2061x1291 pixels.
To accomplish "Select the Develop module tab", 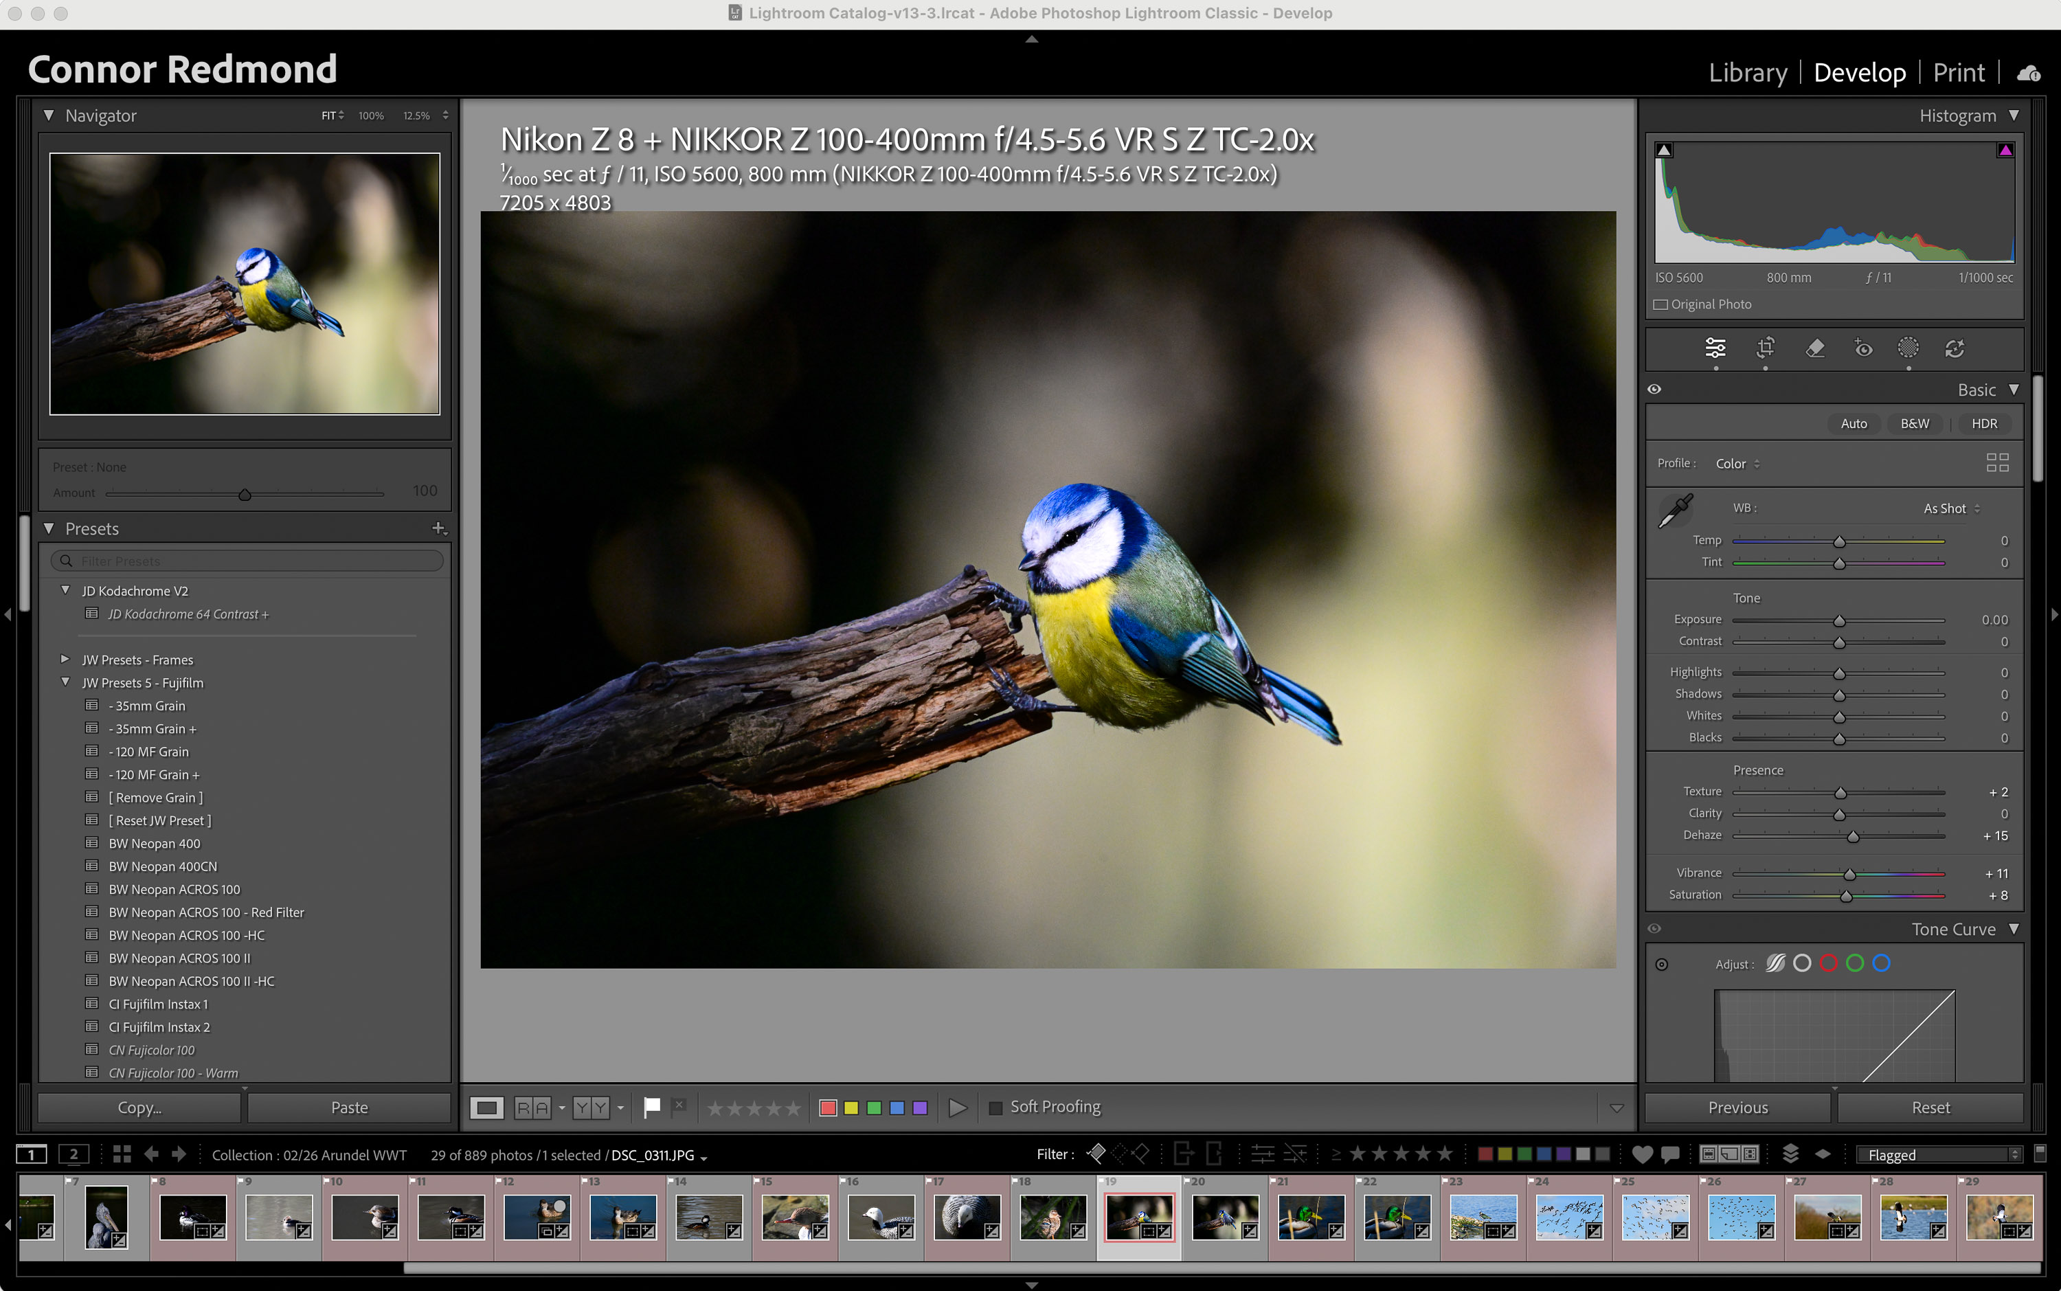I will coord(1860,73).
